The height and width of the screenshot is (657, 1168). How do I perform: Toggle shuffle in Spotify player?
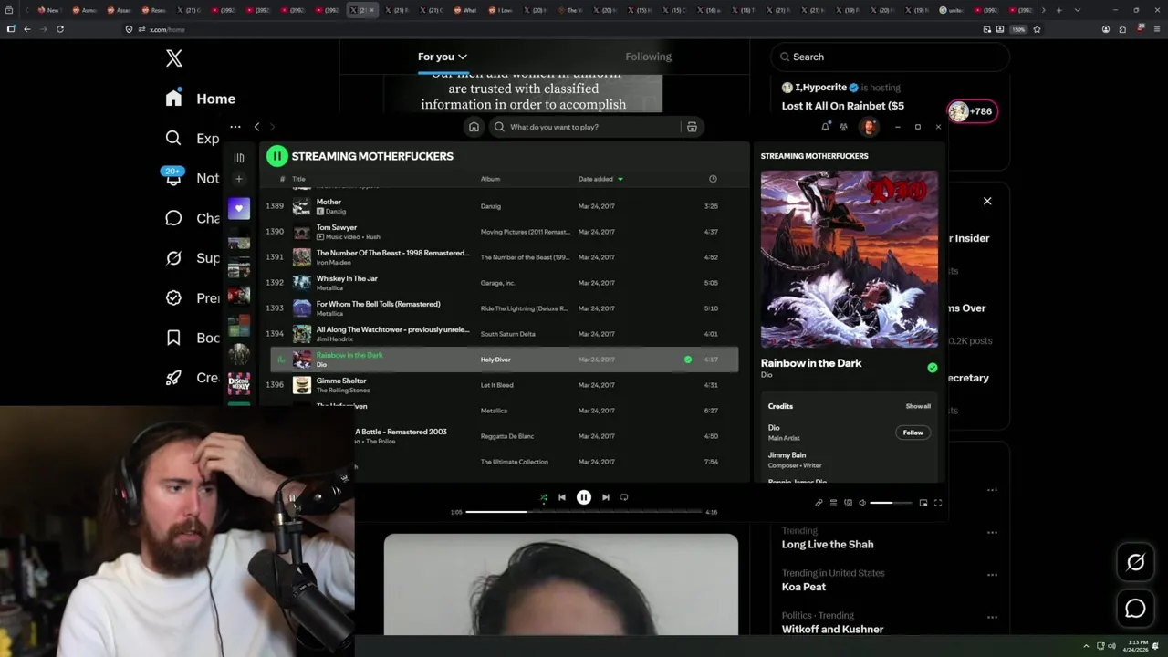coord(544,497)
